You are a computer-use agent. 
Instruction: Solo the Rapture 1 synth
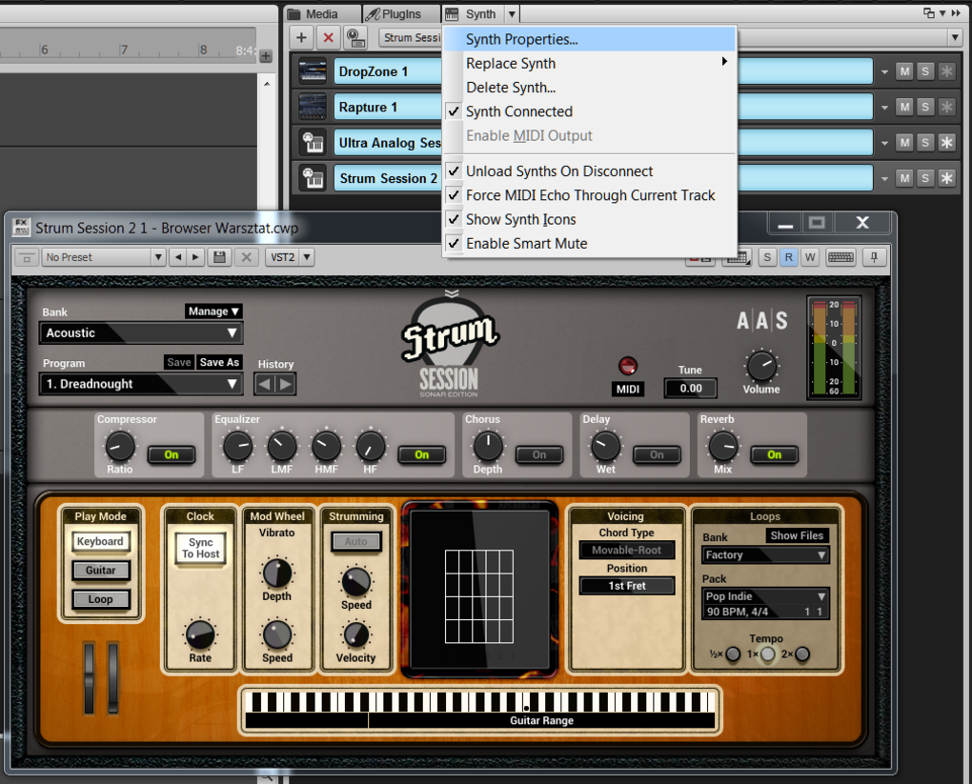tap(925, 107)
